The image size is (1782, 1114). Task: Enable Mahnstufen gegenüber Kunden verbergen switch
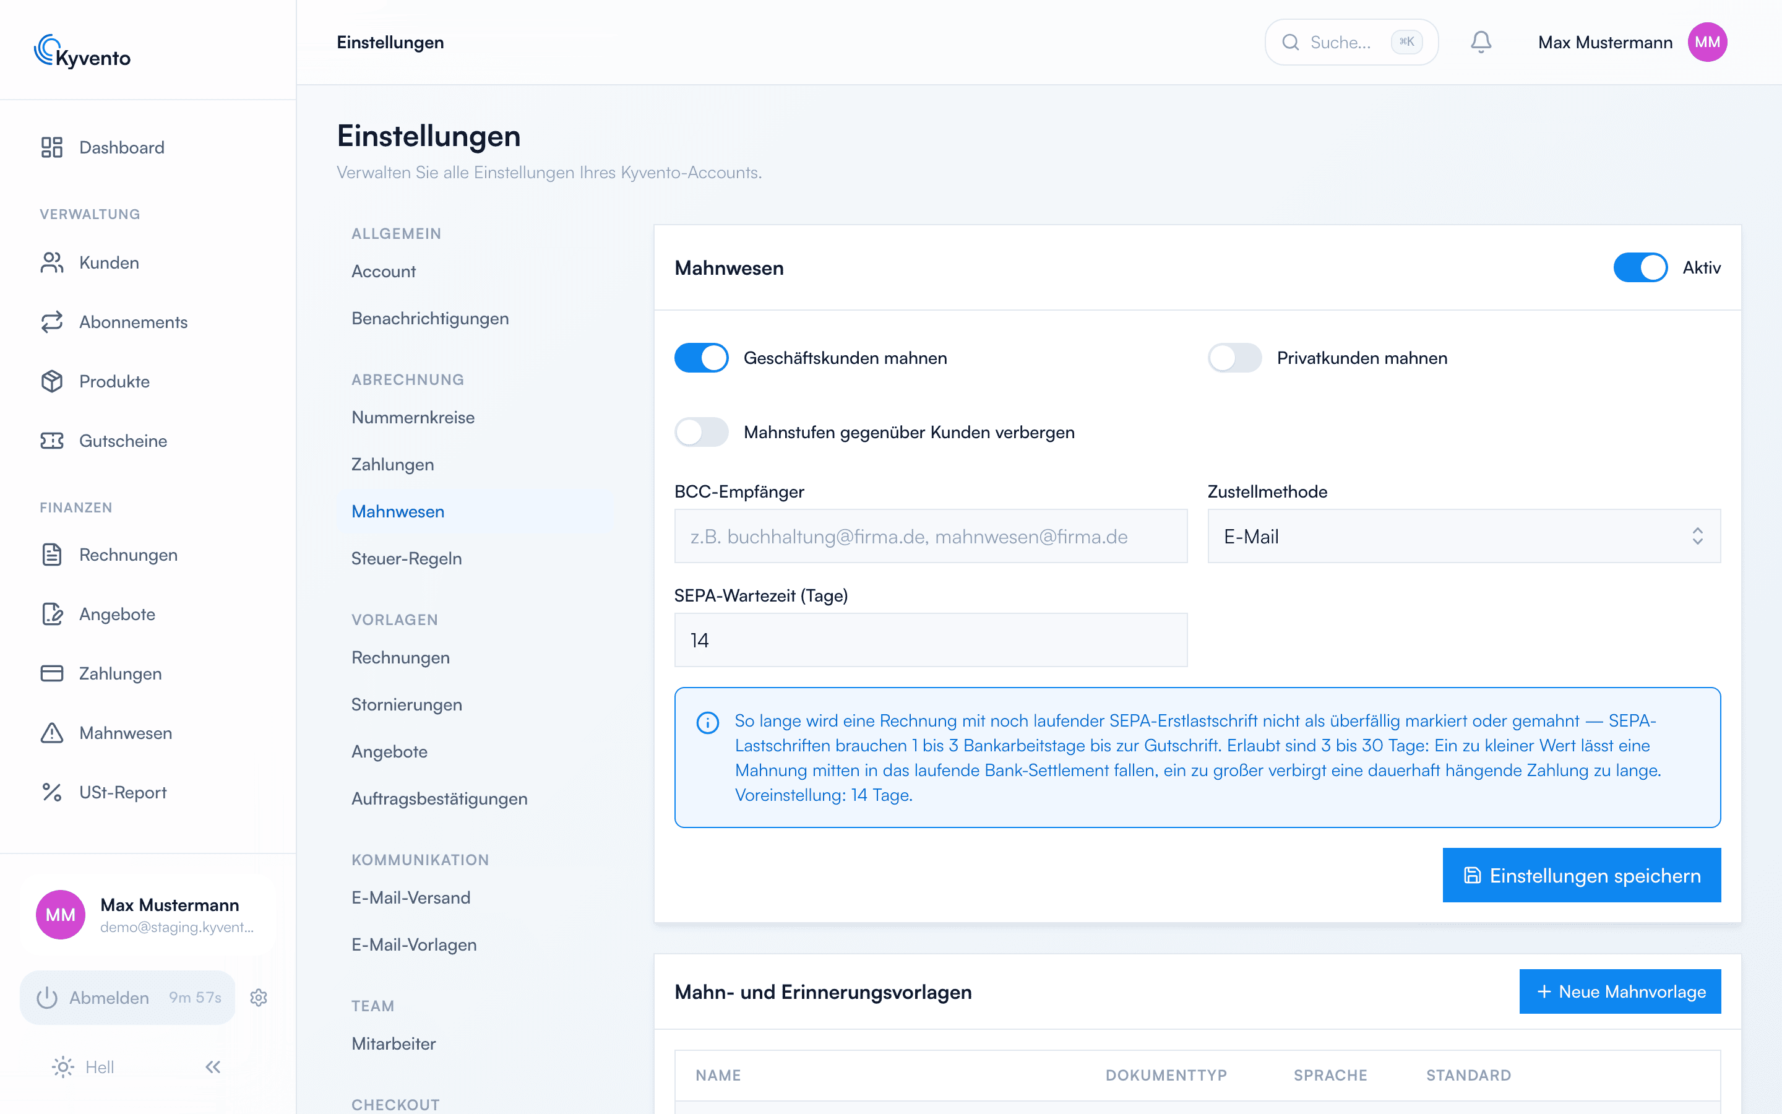pyautogui.click(x=701, y=432)
